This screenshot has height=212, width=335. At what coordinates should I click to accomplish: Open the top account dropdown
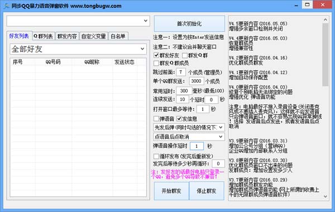[x=78, y=21]
